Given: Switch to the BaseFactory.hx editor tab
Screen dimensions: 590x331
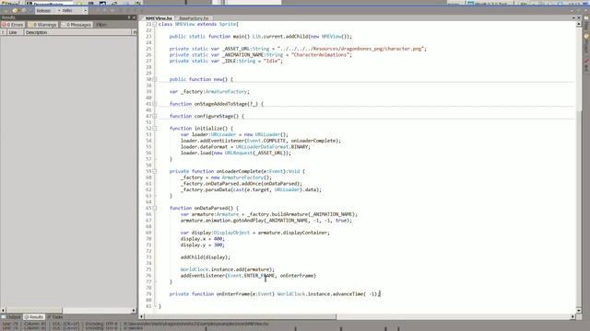Looking at the screenshot, I should [x=194, y=18].
